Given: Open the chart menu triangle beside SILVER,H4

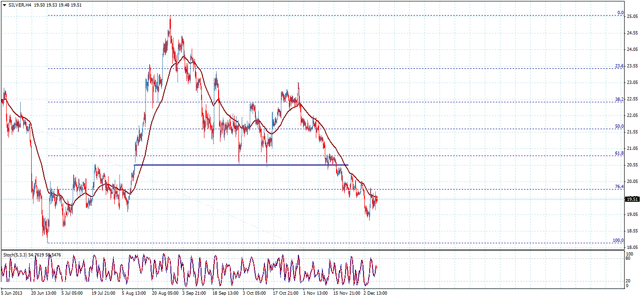Looking at the screenshot, I should 4,5.
